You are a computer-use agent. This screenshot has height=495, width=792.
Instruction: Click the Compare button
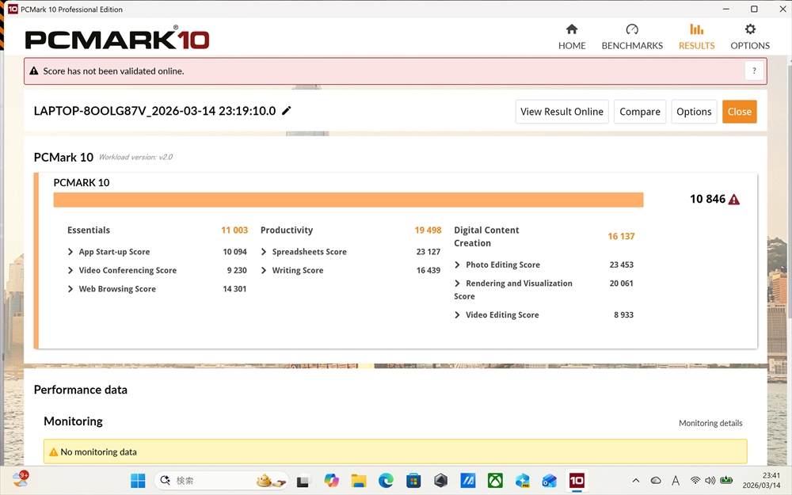pyautogui.click(x=640, y=112)
